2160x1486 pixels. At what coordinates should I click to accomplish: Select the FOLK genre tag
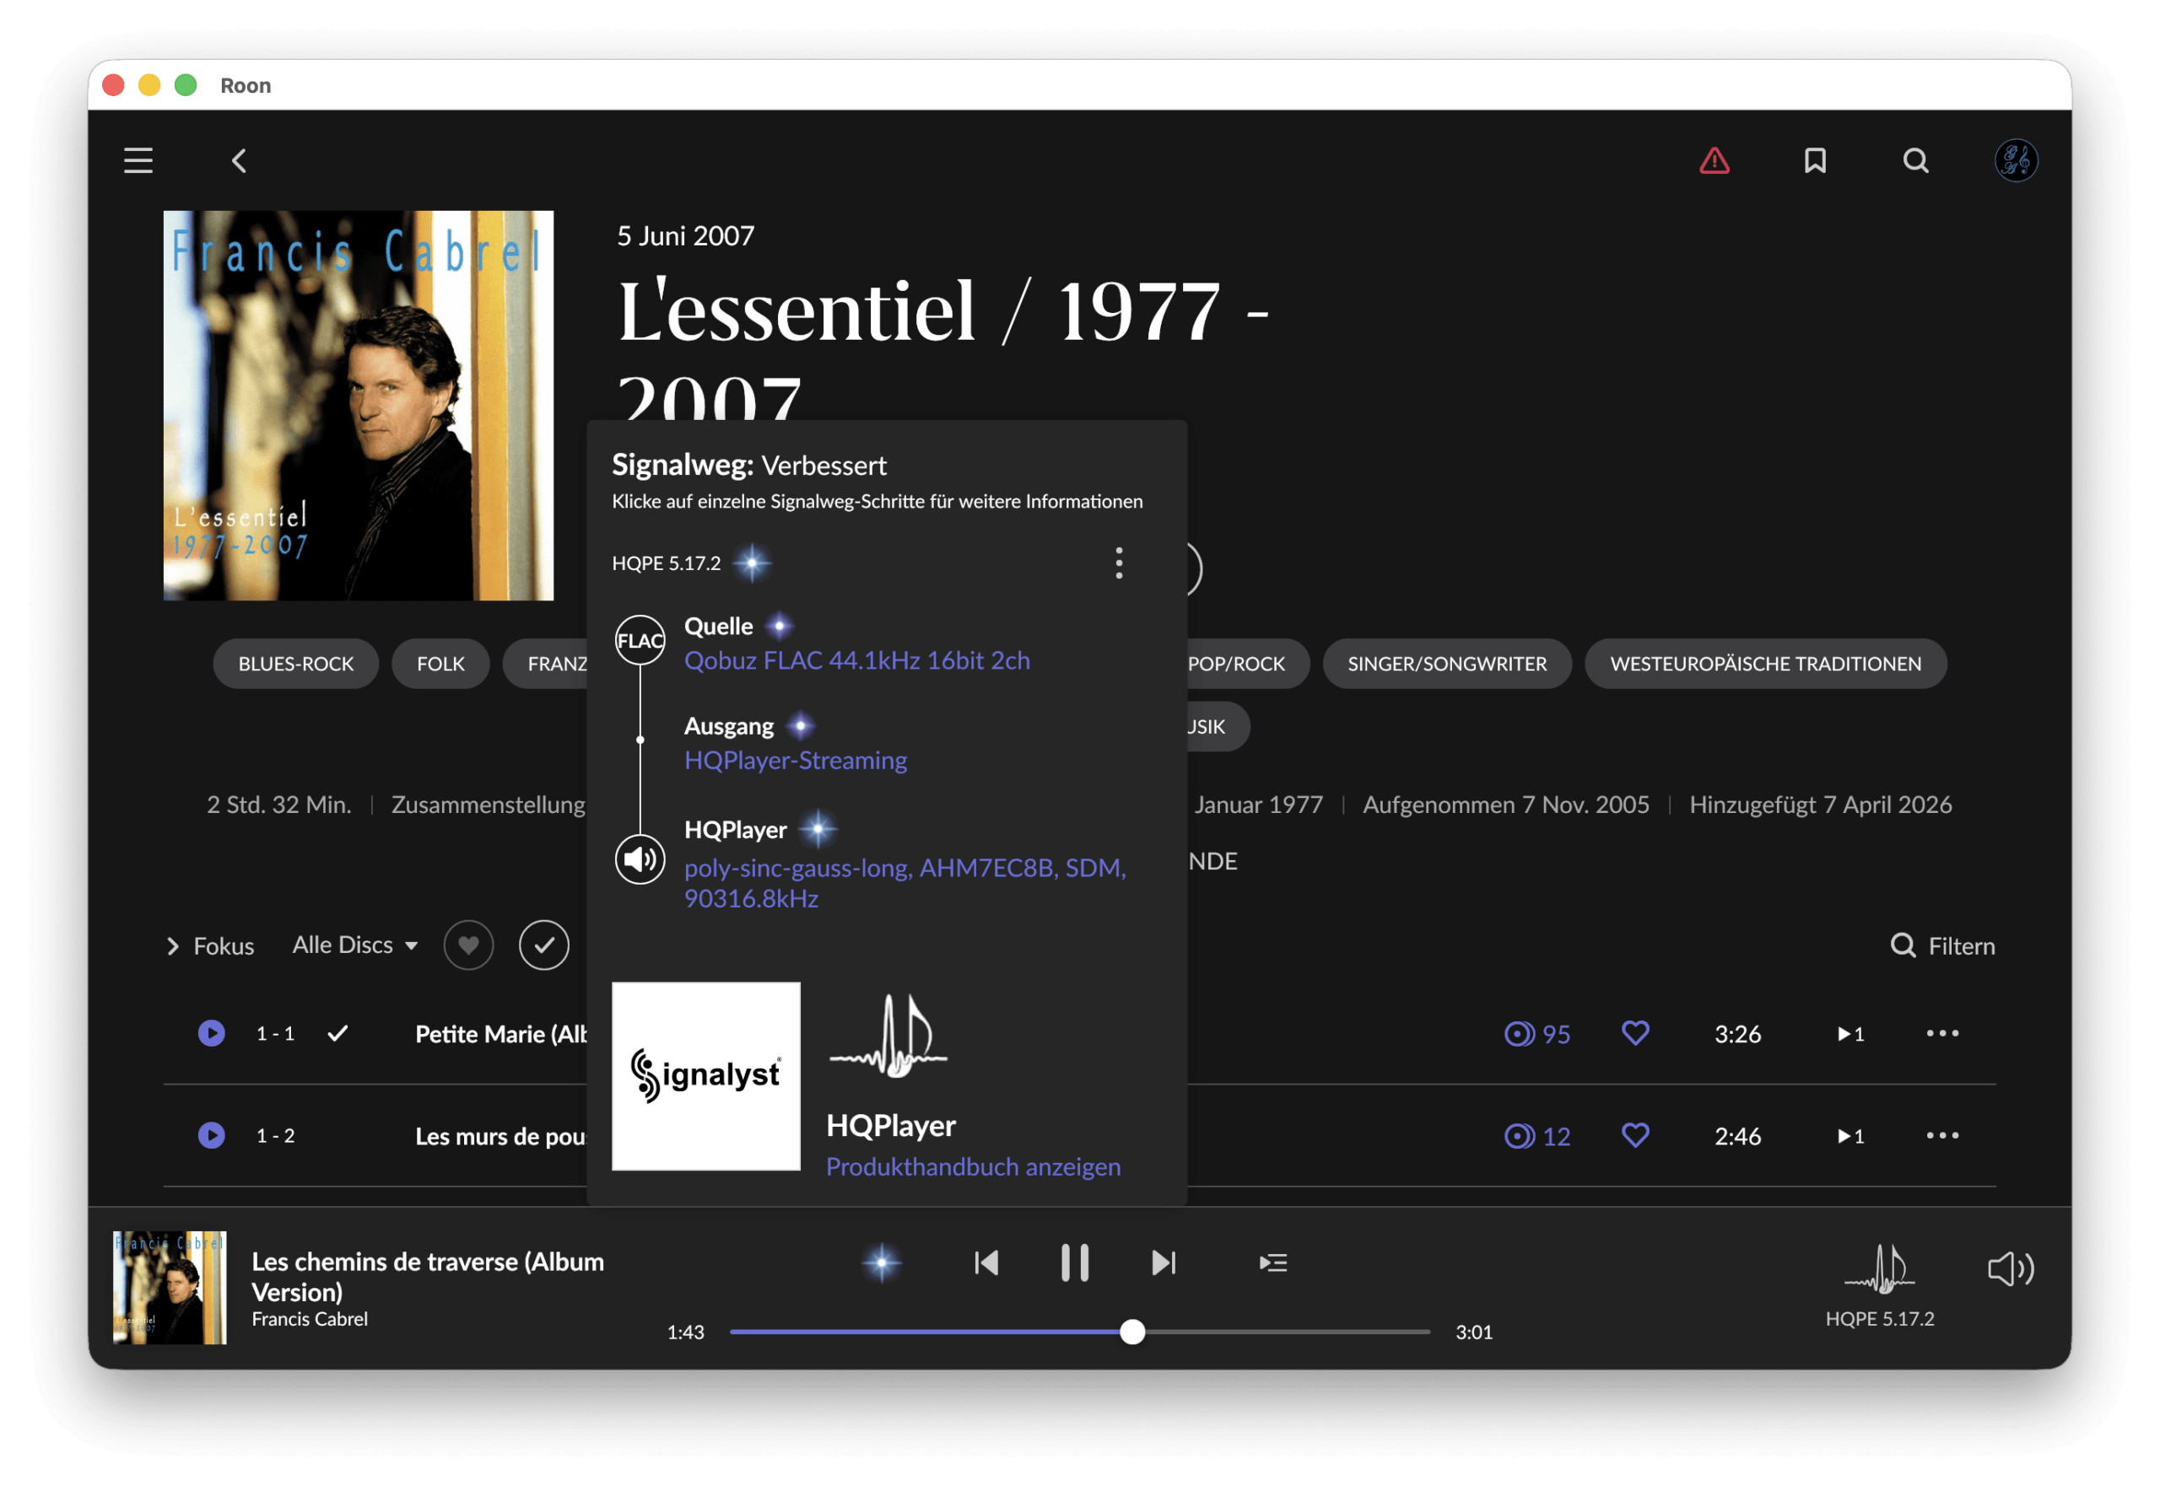point(440,664)
